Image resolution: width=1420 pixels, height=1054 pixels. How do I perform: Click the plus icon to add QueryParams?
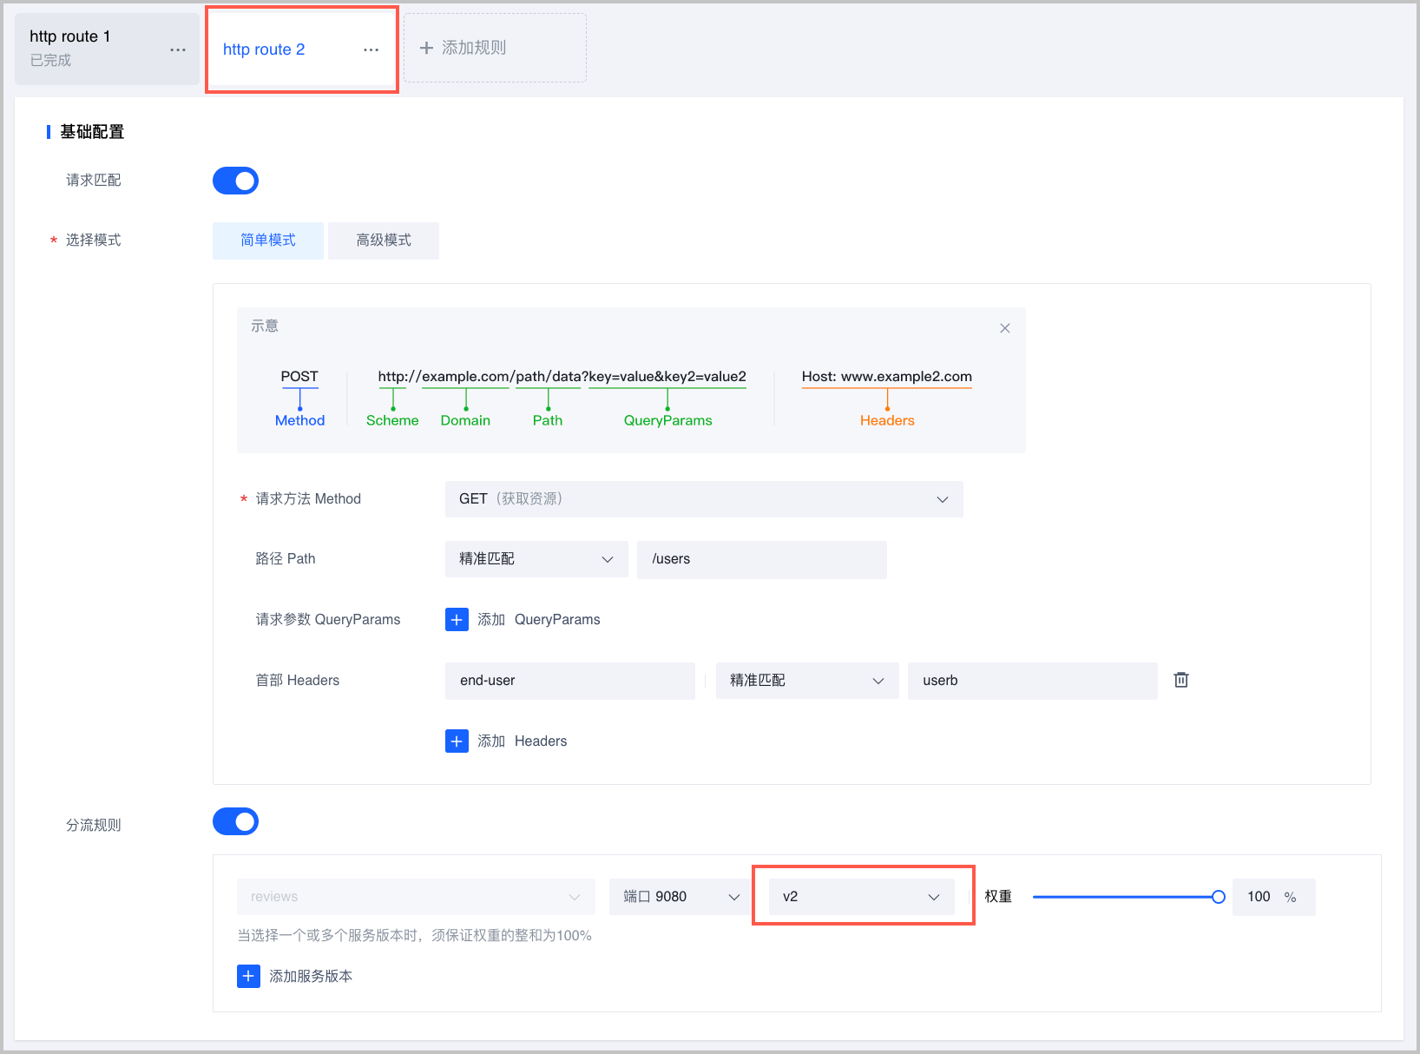coord(457,619)
